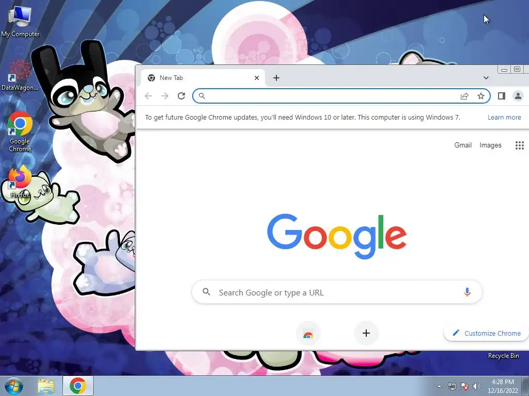Image resolution: width=529 pixels, height=396 pixels.
Task: Close the New Tab tab
Action: pos(257,78)
